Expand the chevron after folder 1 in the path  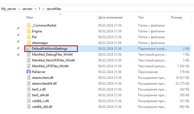pos(43,9)
